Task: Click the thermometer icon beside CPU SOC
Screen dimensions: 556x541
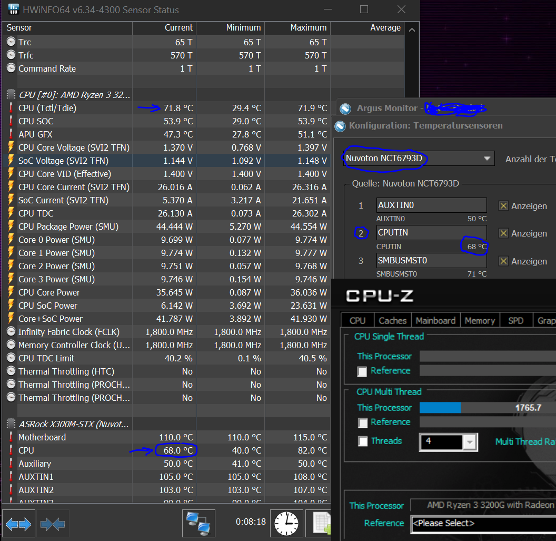Action: pyautogui.click(x=11, y=121)
